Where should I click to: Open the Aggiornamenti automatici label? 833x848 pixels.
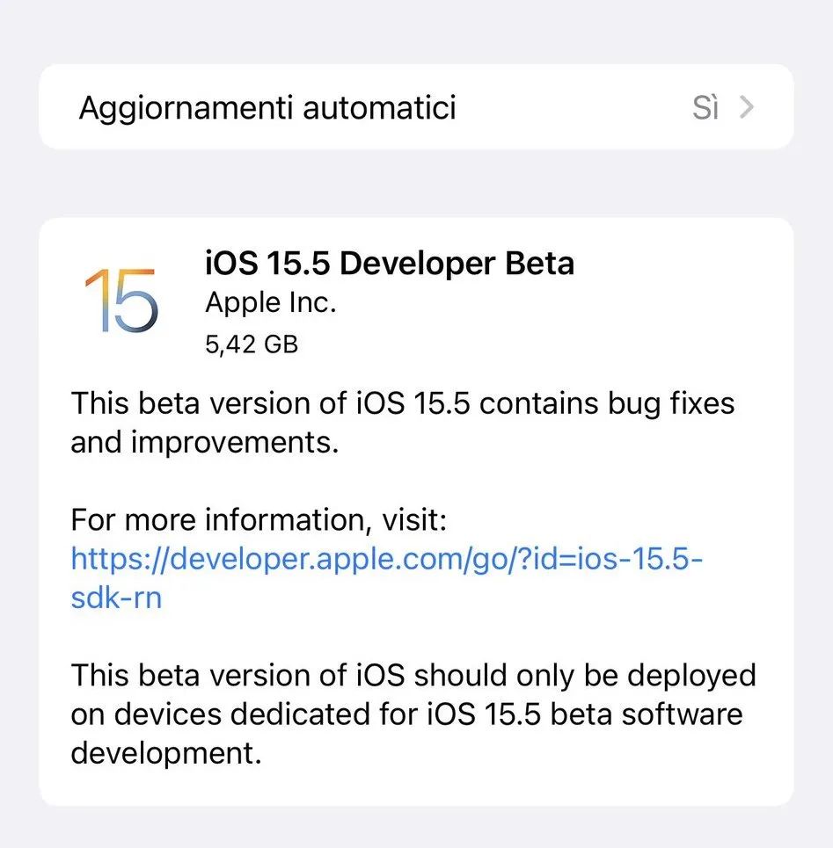click(267, 108)
